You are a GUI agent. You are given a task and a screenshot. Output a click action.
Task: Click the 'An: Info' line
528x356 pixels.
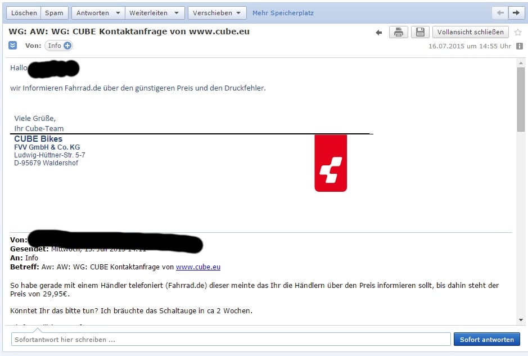coord(24,258)
